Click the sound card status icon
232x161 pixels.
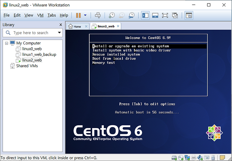click(x=200, y=158)
